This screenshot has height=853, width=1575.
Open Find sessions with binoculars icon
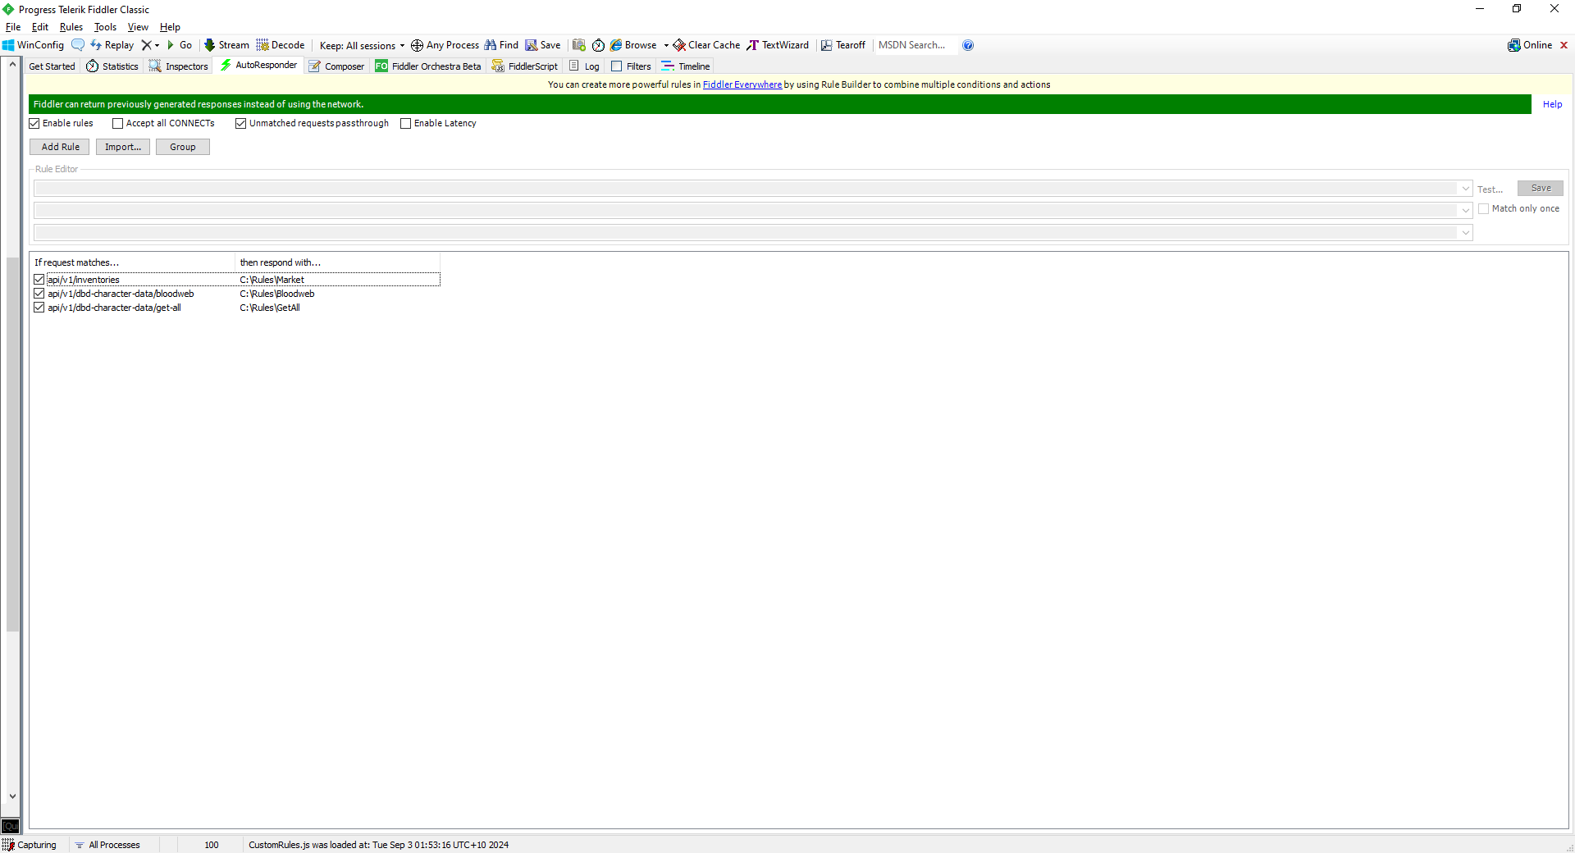[501, 45]
